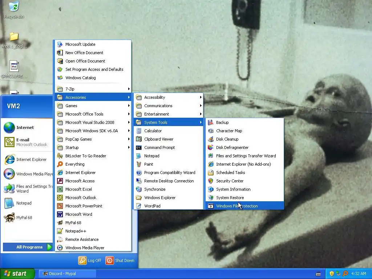Open Windows Media Player in All Programs
Image resolution: width=372 pixels, height=279 pixels.
93,248
